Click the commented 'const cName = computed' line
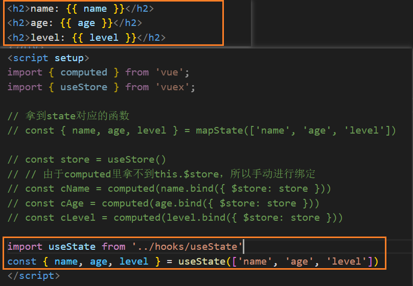The image size is (413, 286). [x=169, y=189]
